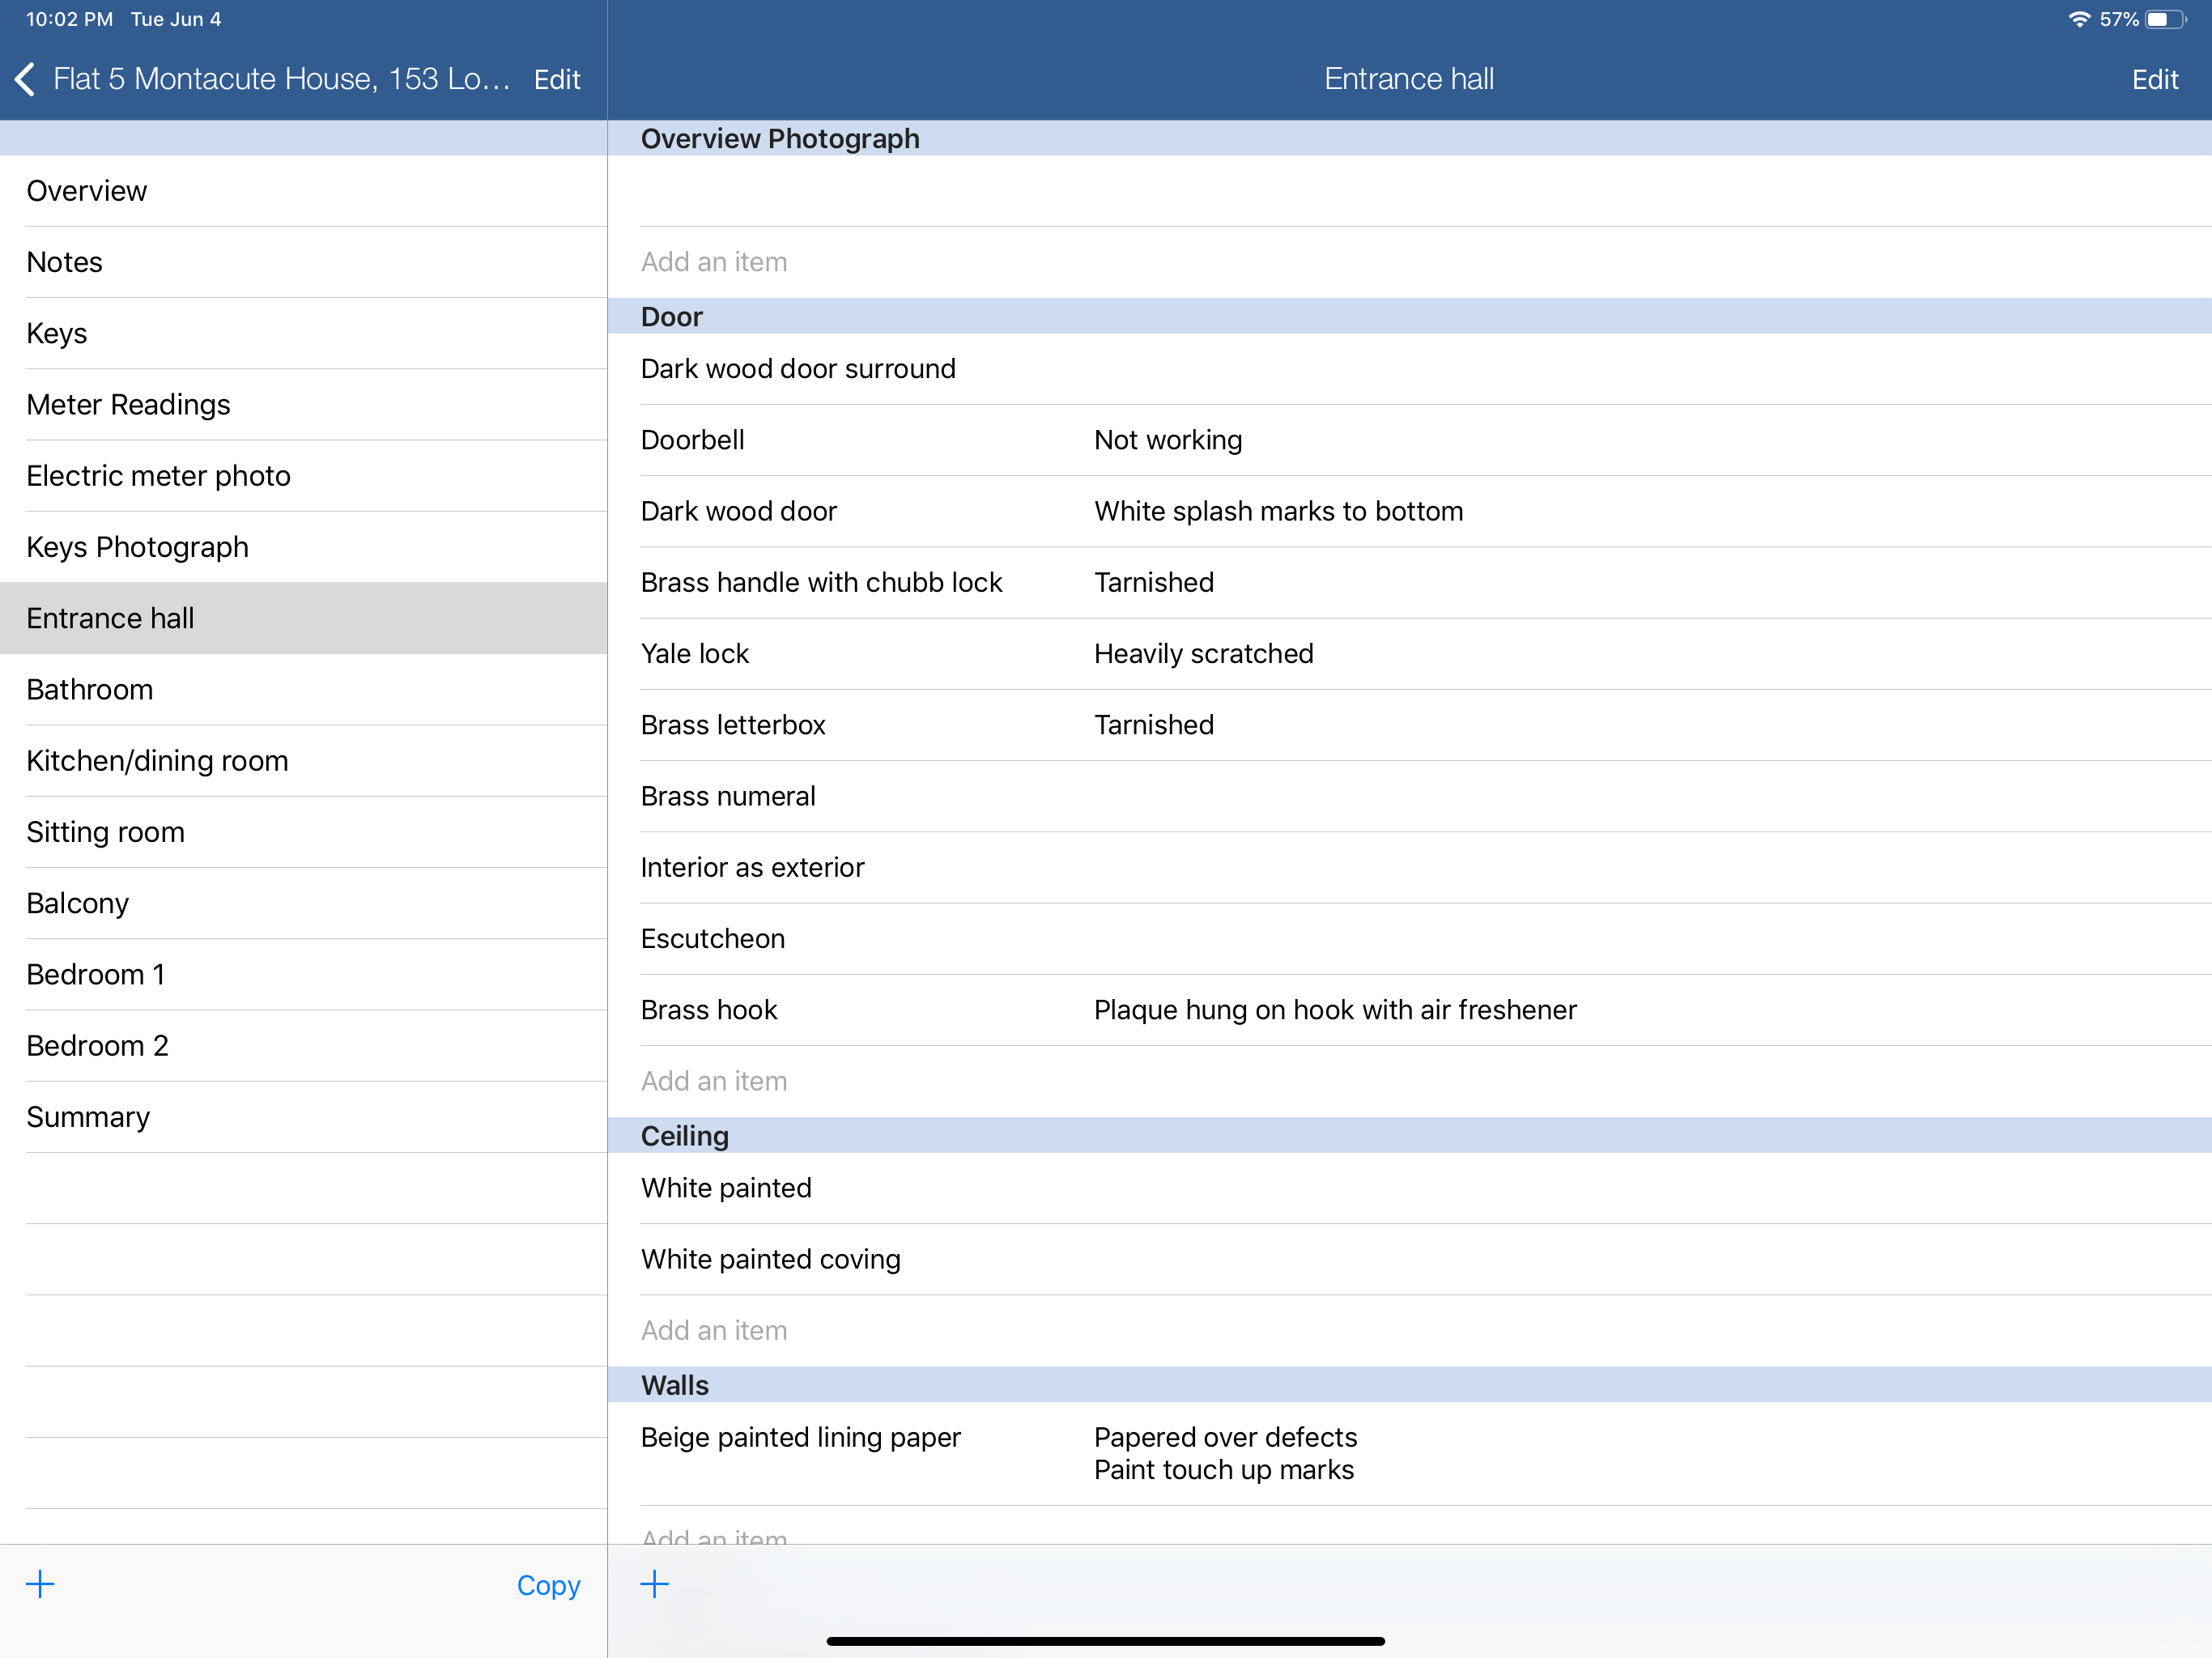Select the Interior as exterior row
The image size is (2212, 1658).
coord(1410,867)
